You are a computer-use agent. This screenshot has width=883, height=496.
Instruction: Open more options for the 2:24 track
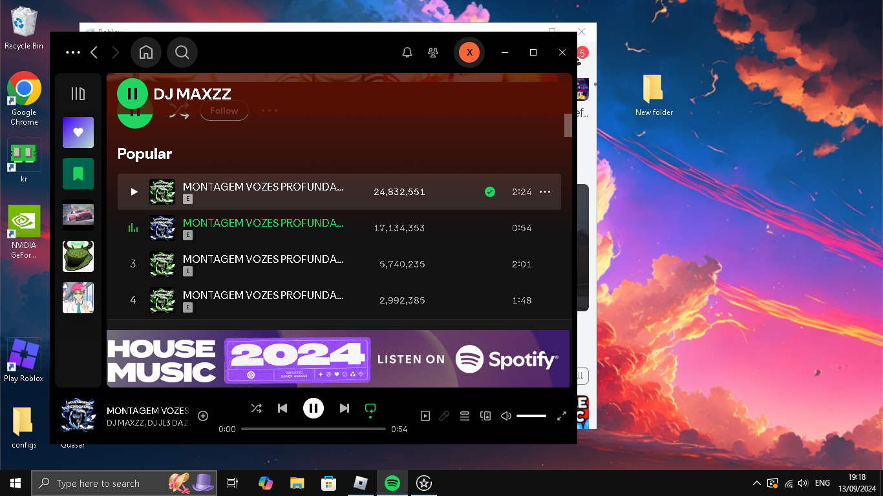pyautogui.click(x=545, y=192)
